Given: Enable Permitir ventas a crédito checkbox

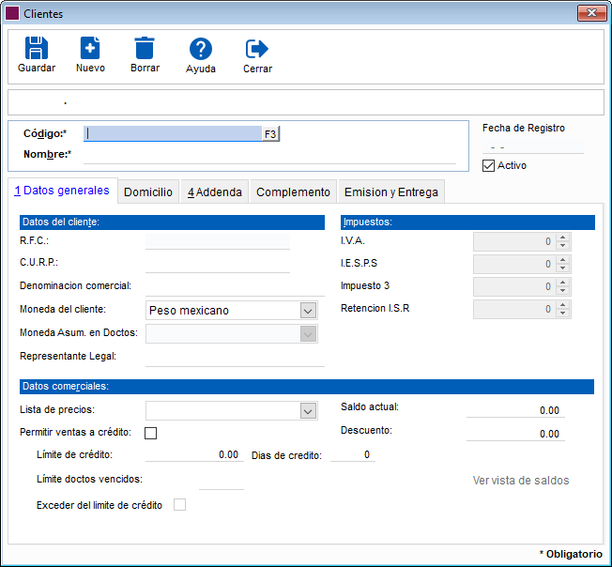Looking at the screenshot, I should pos(150,433).
